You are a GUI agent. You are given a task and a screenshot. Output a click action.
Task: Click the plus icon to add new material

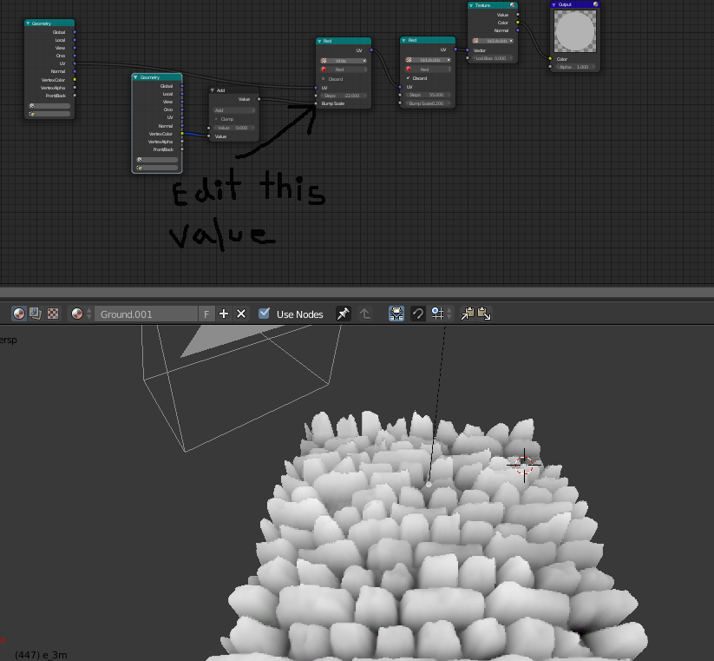pos(224,314)
